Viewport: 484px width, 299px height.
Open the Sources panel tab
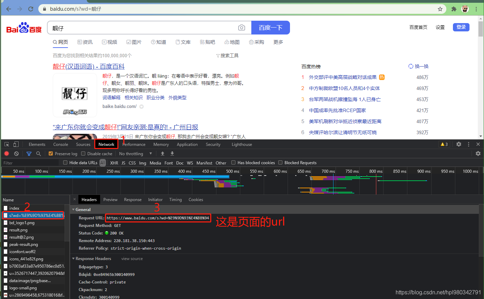[83, 144]
